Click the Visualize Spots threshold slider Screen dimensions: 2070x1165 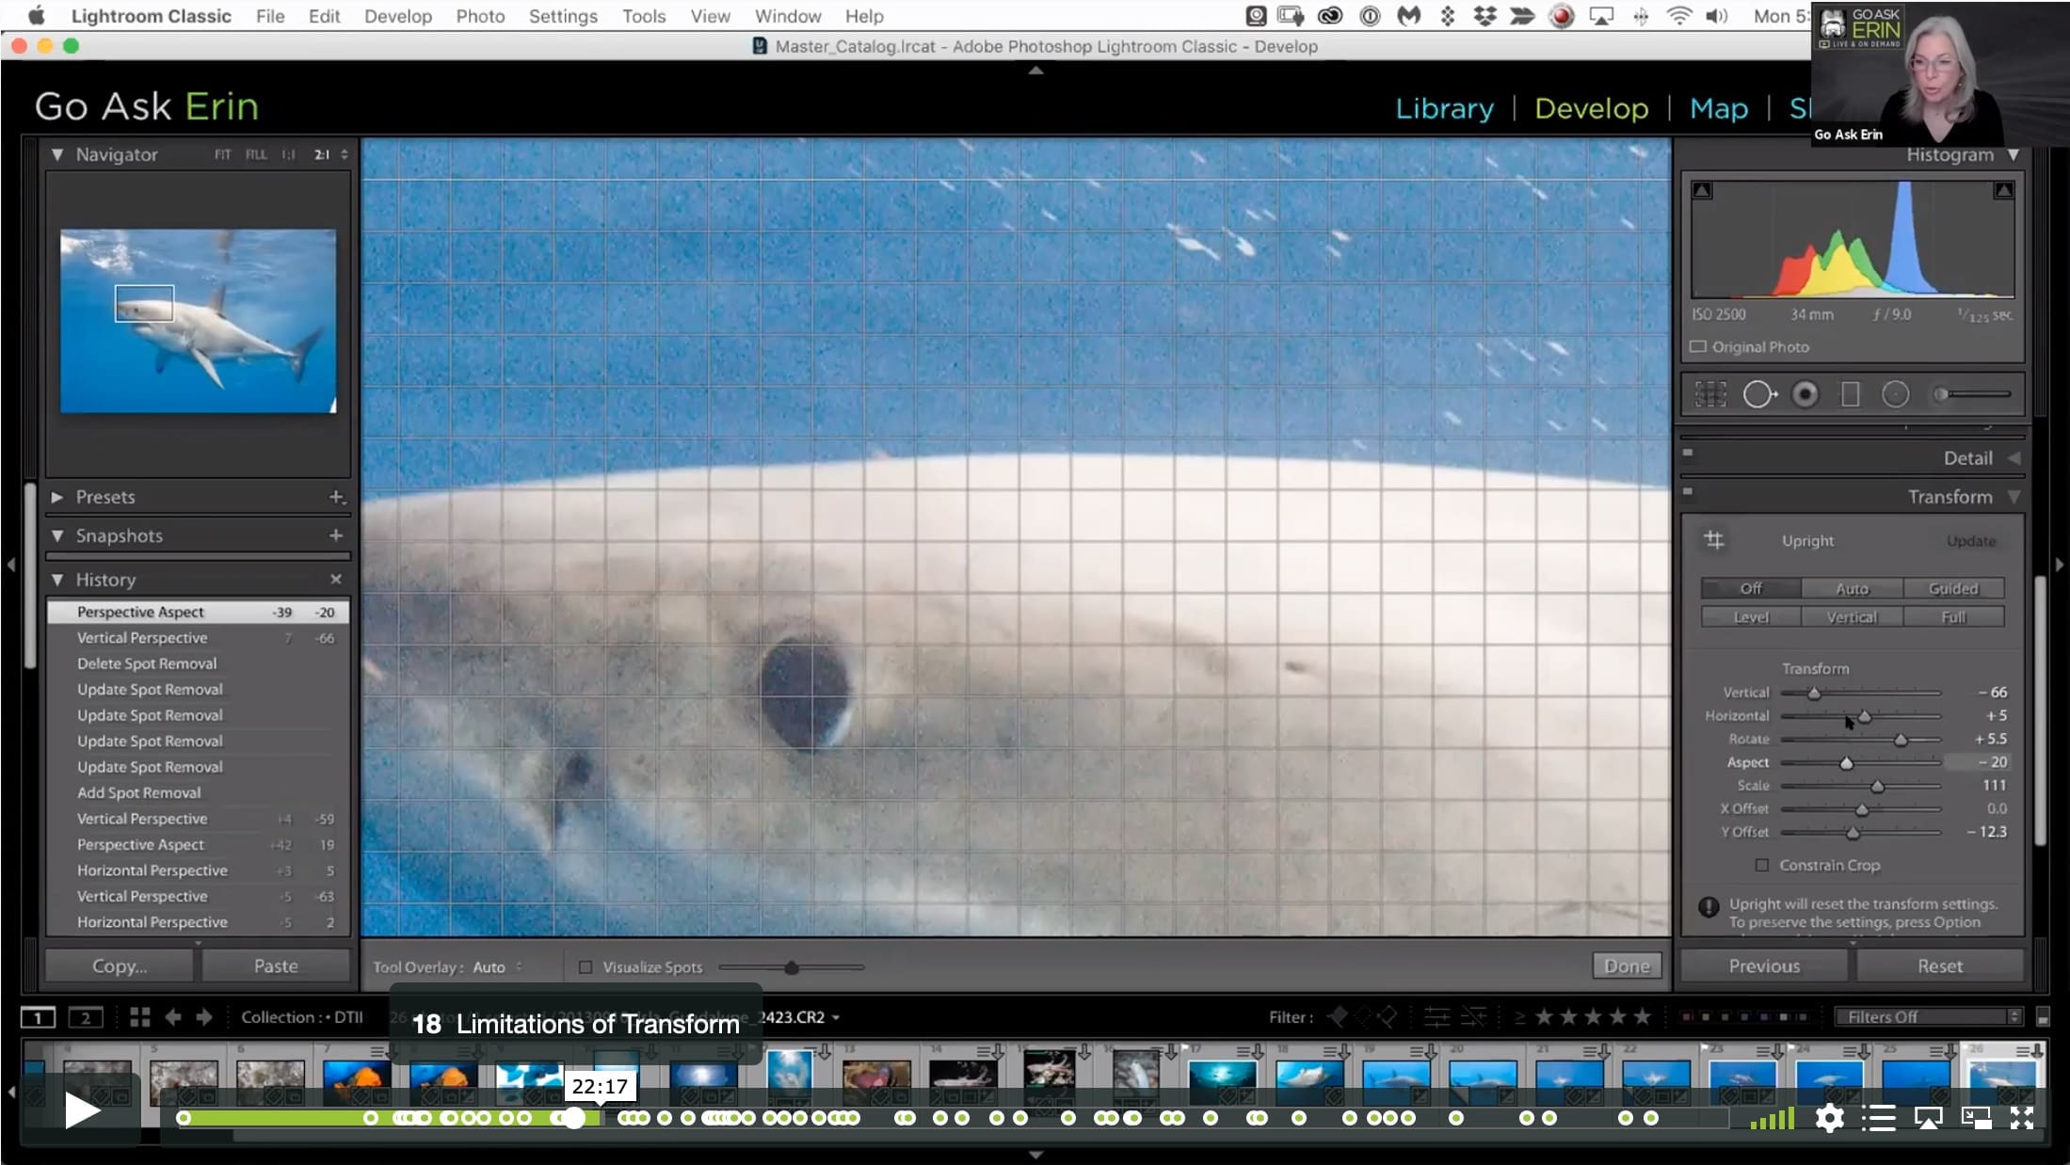pos(791,966)
